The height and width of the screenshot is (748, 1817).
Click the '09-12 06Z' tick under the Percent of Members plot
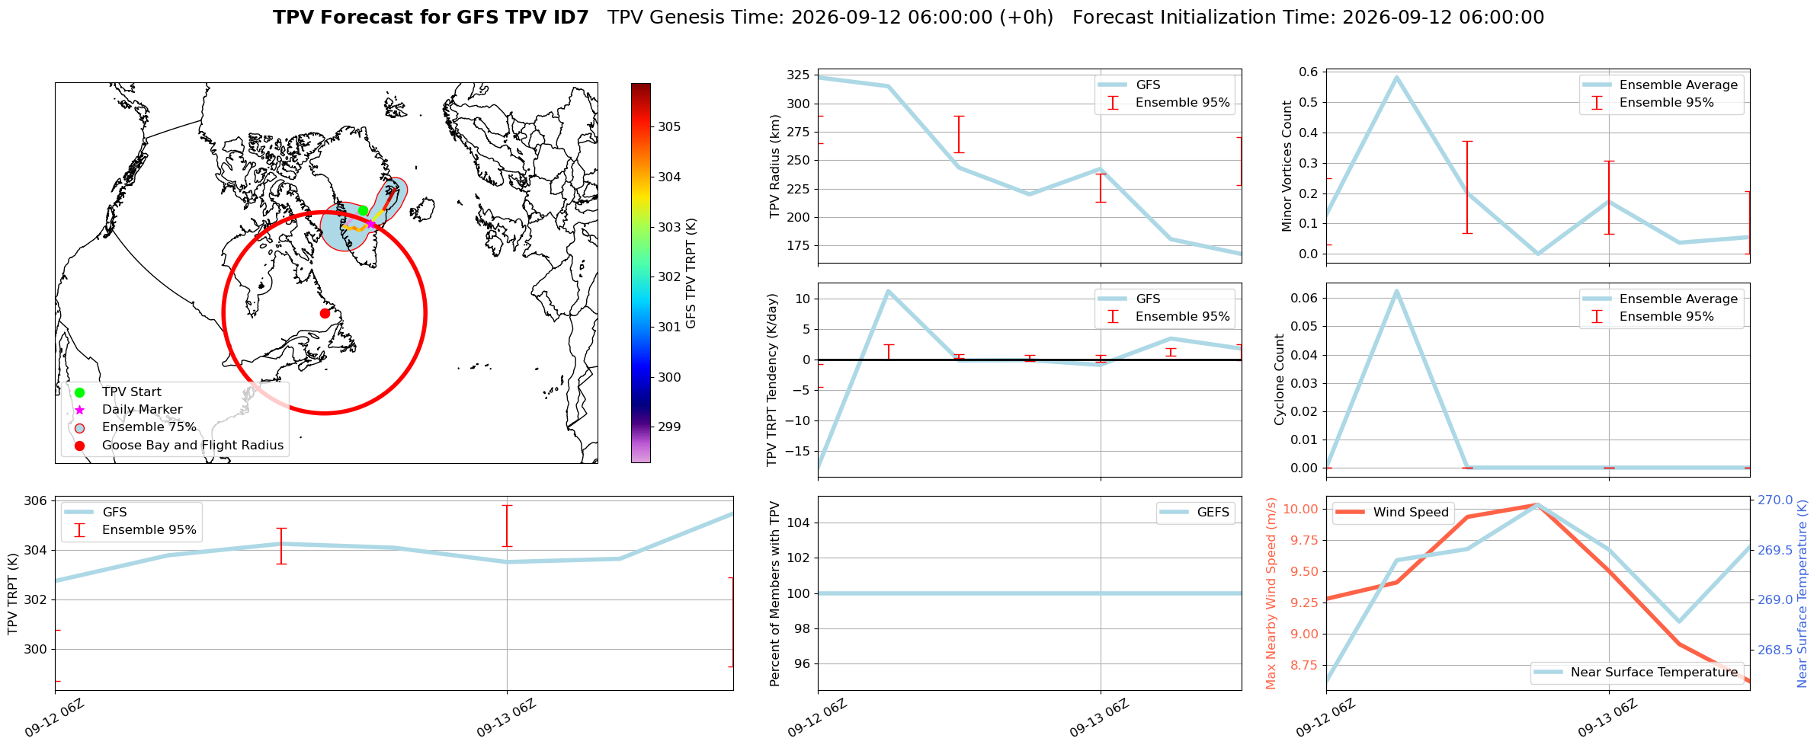click(x=817, y=718)
